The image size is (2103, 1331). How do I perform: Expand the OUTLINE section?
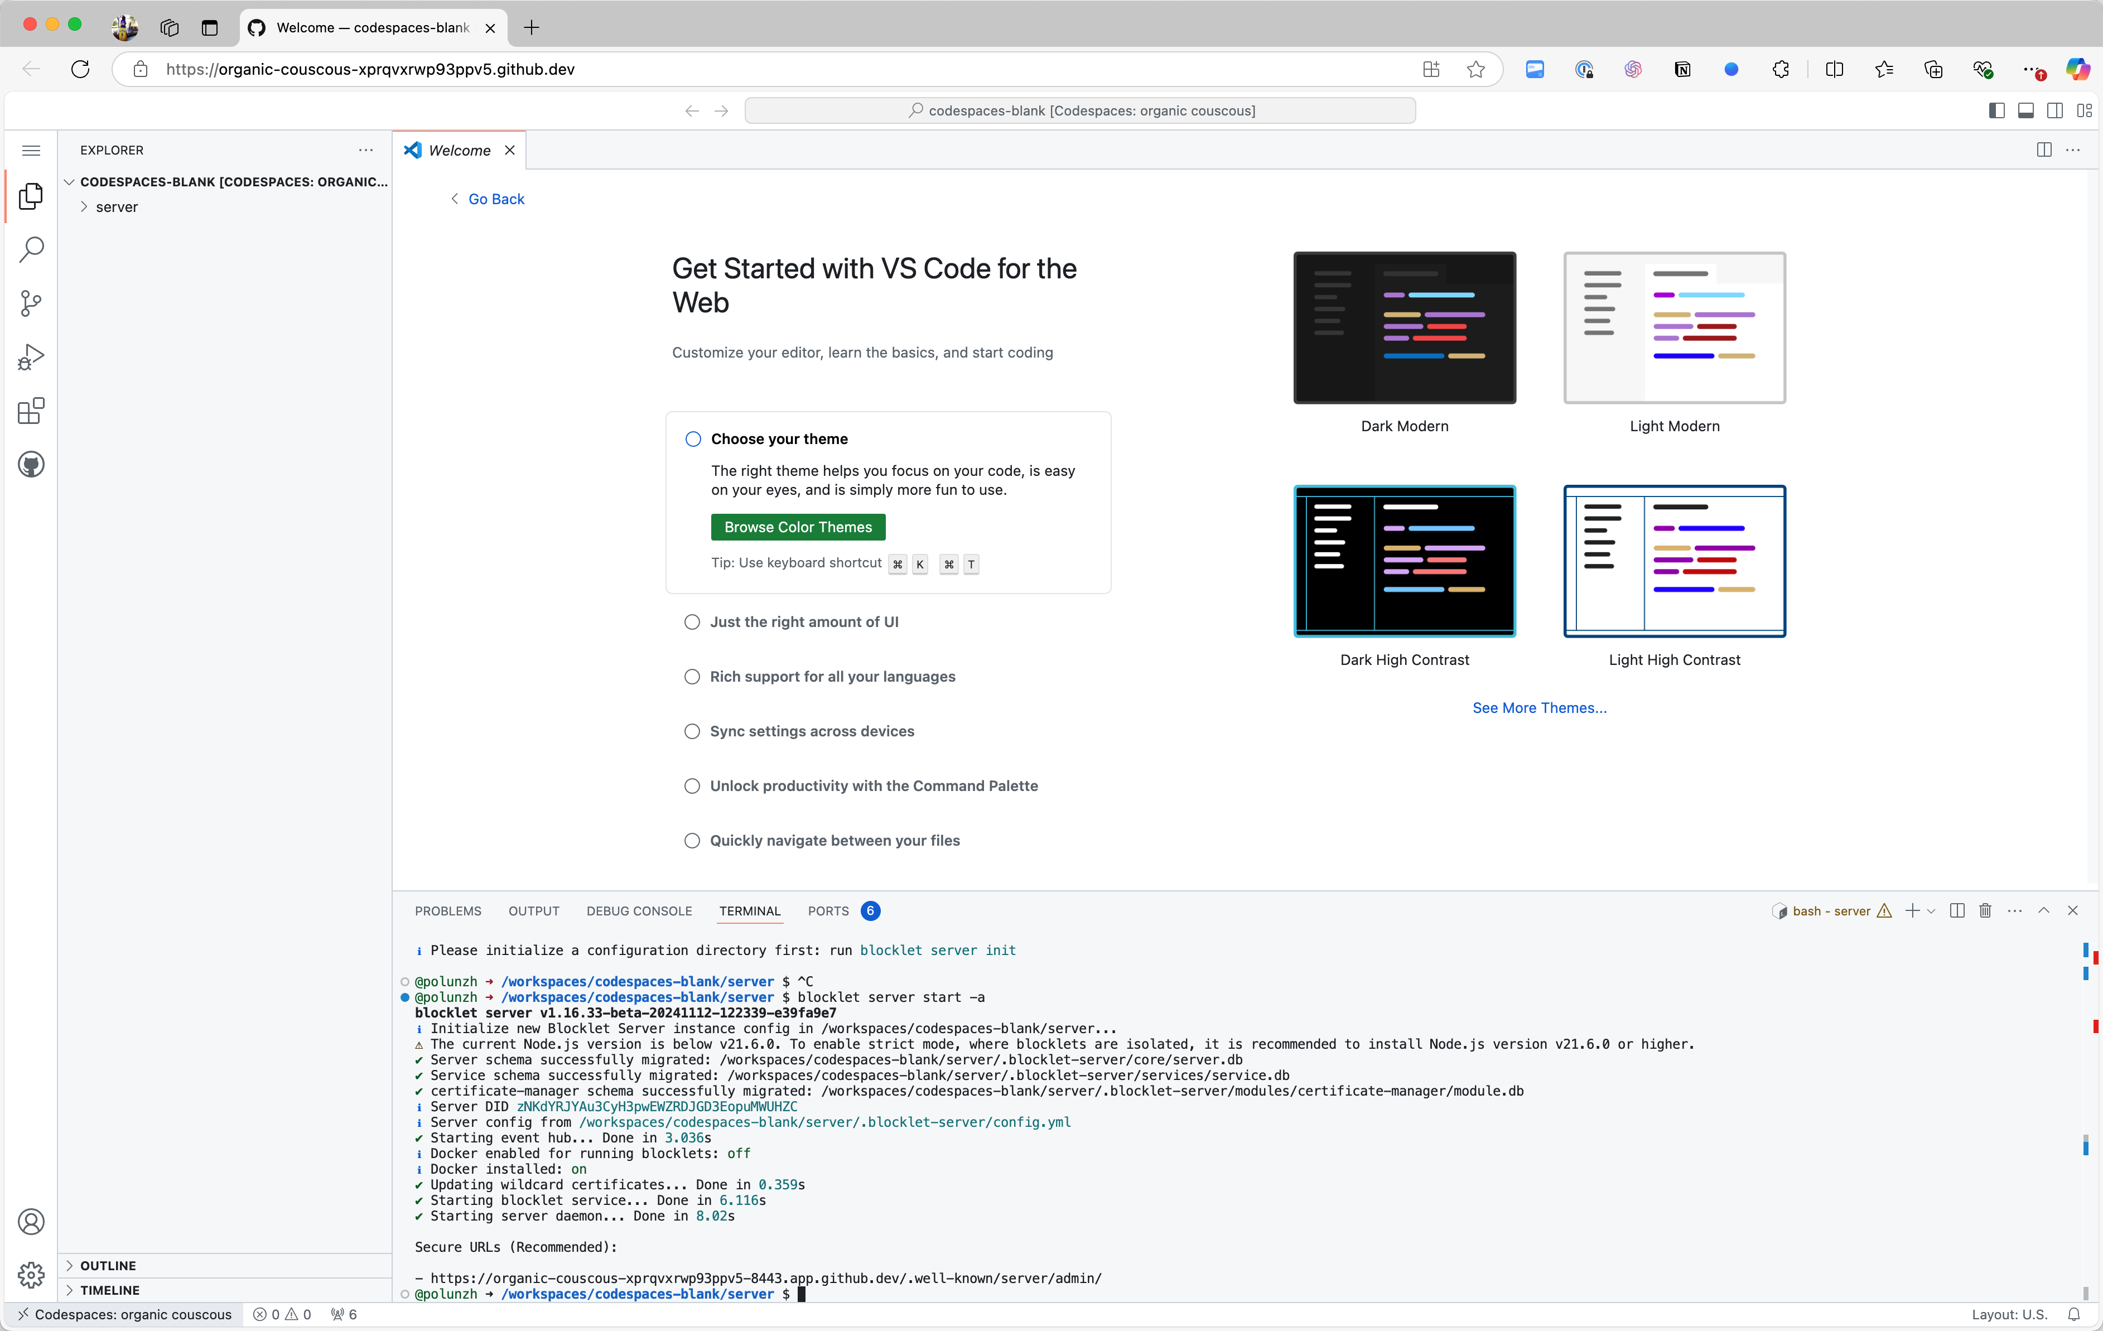click(x=108, y=1266)
